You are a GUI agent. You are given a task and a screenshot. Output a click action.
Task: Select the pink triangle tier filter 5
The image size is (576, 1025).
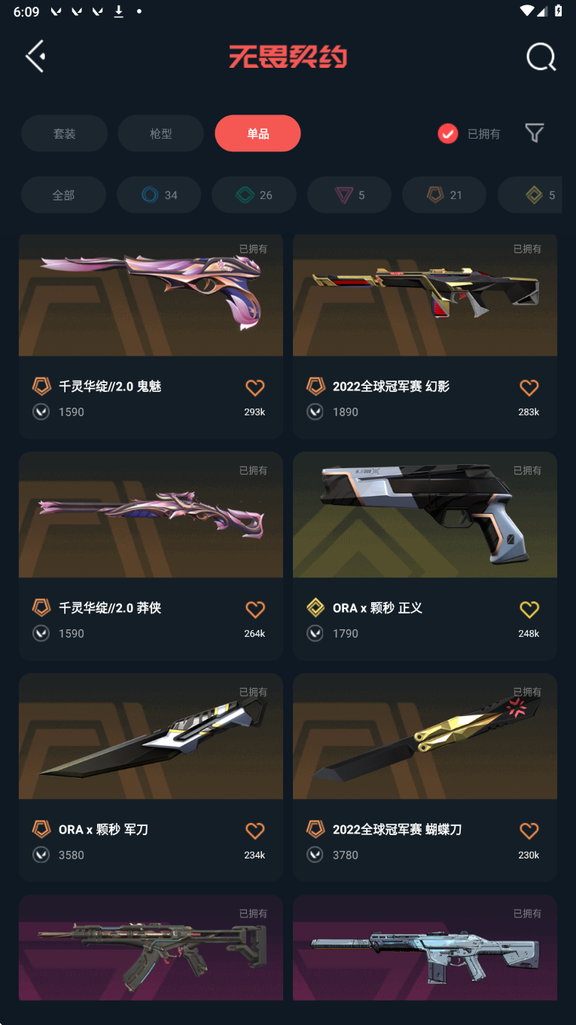(x=349, y=195)
